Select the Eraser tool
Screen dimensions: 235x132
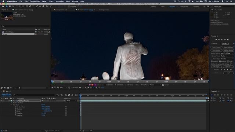(x=43, y=7)
